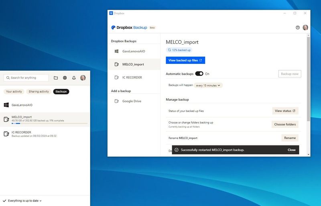Click checkmark beside Everything is up to date
The width and height of the screenshot is (321, 206).
(x=4, y=201)
